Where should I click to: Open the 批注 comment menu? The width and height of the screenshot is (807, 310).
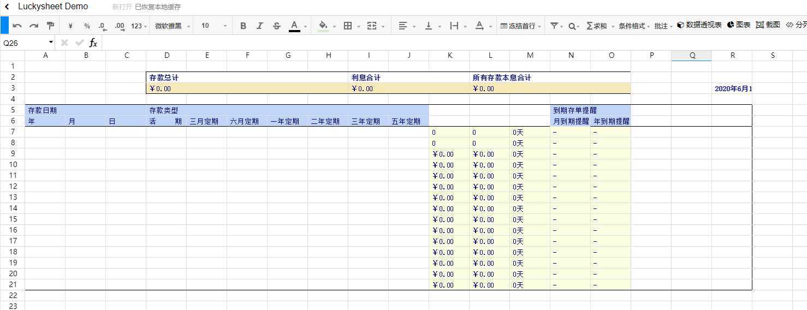(x=663, y=26)
